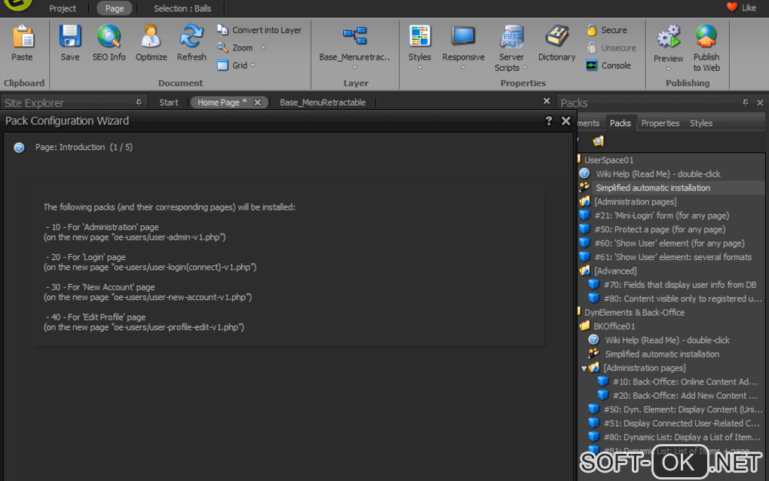This screenshot has width=769, height=481.
Task: Select '#50: Protect a page' pack
Action: 659,229
